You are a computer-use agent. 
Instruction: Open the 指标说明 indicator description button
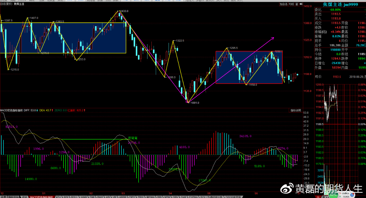point(296,110)
